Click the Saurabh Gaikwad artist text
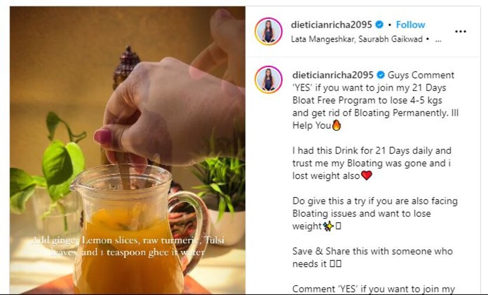This screenshot has height=295, width=488. coord(390,39)
